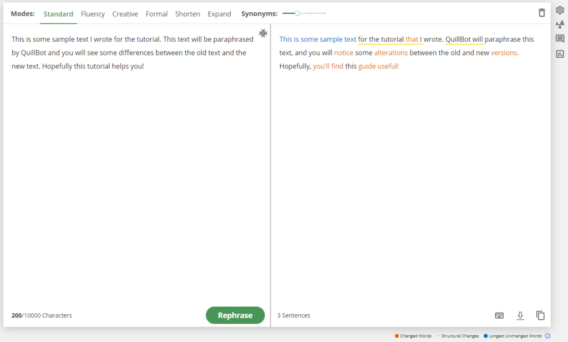Open QuillBot settings via gear icon
The image size is (568, 342).
click(560, 9)
